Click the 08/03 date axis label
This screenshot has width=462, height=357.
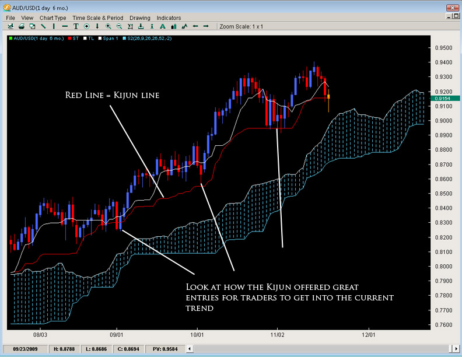coord(40,335)
